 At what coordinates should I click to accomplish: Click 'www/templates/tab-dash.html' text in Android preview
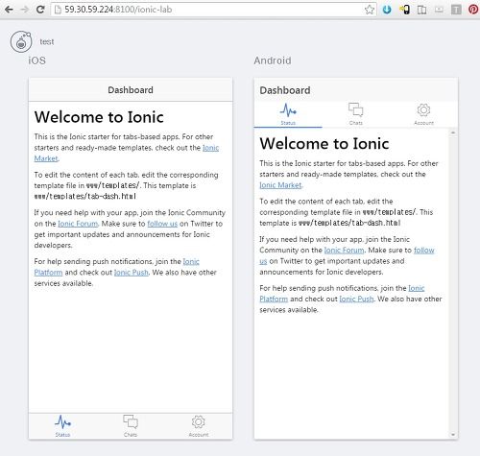tap(349, 223)
